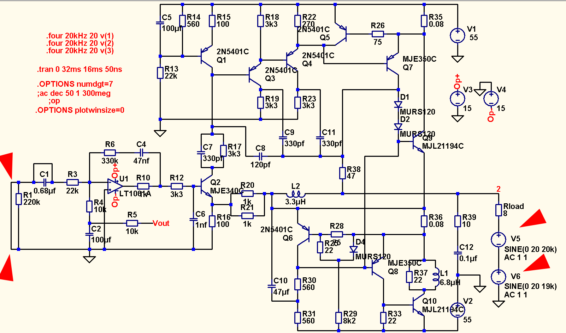566x333 pixels.
Task: Select the V5 sine source symbol
Action: (x=499, y=240)
